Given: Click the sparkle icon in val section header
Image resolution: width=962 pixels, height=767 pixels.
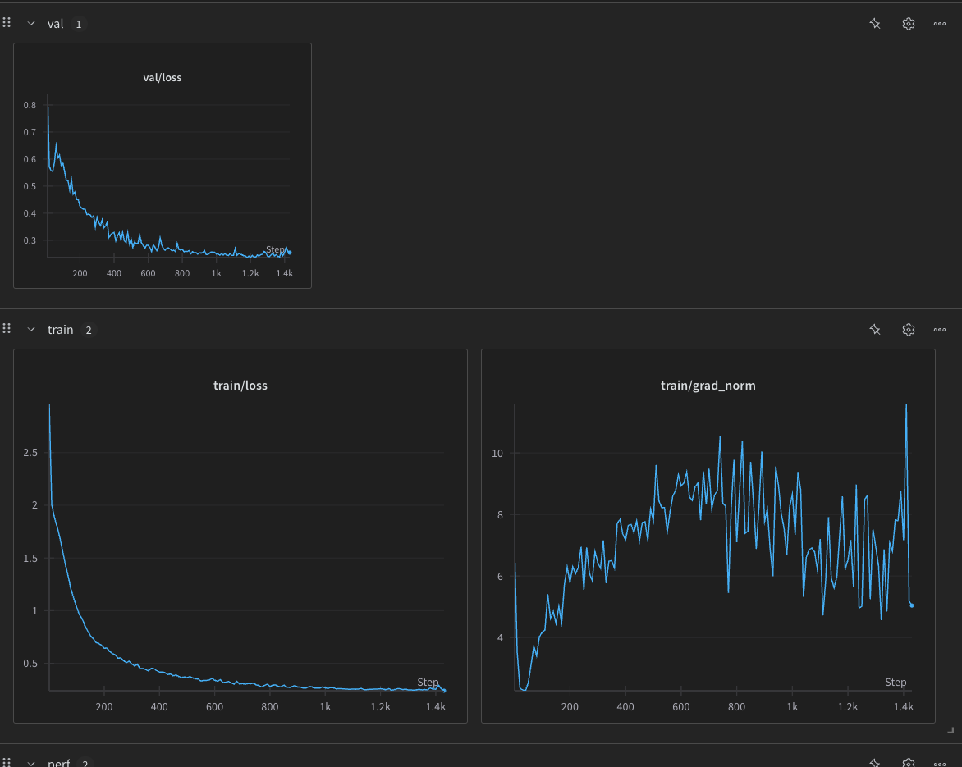Looking at the screenshot, I should pos(875,24).
